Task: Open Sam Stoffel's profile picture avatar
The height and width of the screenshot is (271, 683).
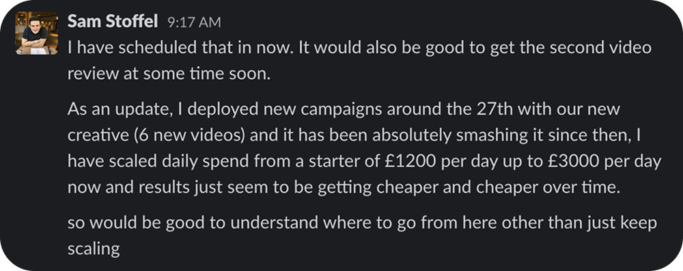Action: [x=37, y=33]
